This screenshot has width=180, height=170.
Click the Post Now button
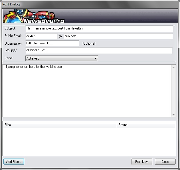point(142,162)
